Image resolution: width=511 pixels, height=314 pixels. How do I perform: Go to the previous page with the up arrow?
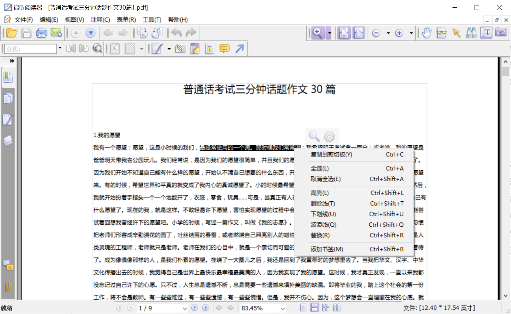pos(76,33)
